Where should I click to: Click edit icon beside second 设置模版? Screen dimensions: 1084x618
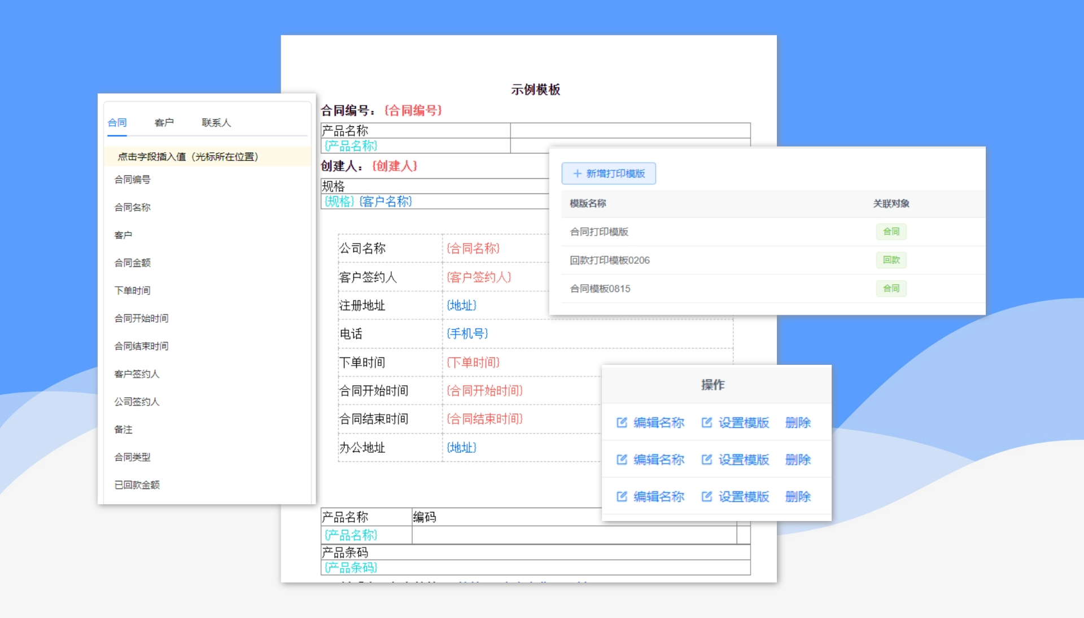706,460
